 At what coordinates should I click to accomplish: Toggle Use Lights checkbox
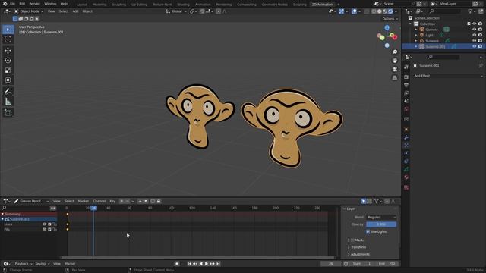point(368,231)
